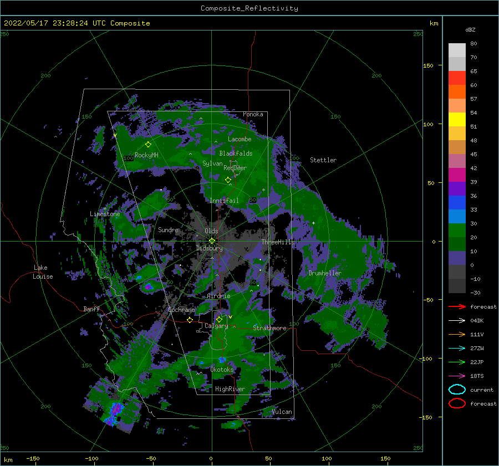The height and width of the screenshot is (466, 499).
Task: Click the blue echo cell north of Okotoks
Action: pos(222,360)
